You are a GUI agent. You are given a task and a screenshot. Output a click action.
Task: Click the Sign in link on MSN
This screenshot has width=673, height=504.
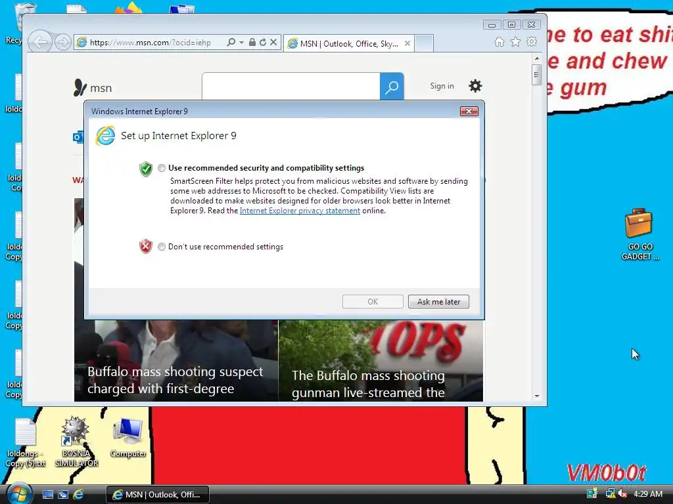click(x=442, y=86)
